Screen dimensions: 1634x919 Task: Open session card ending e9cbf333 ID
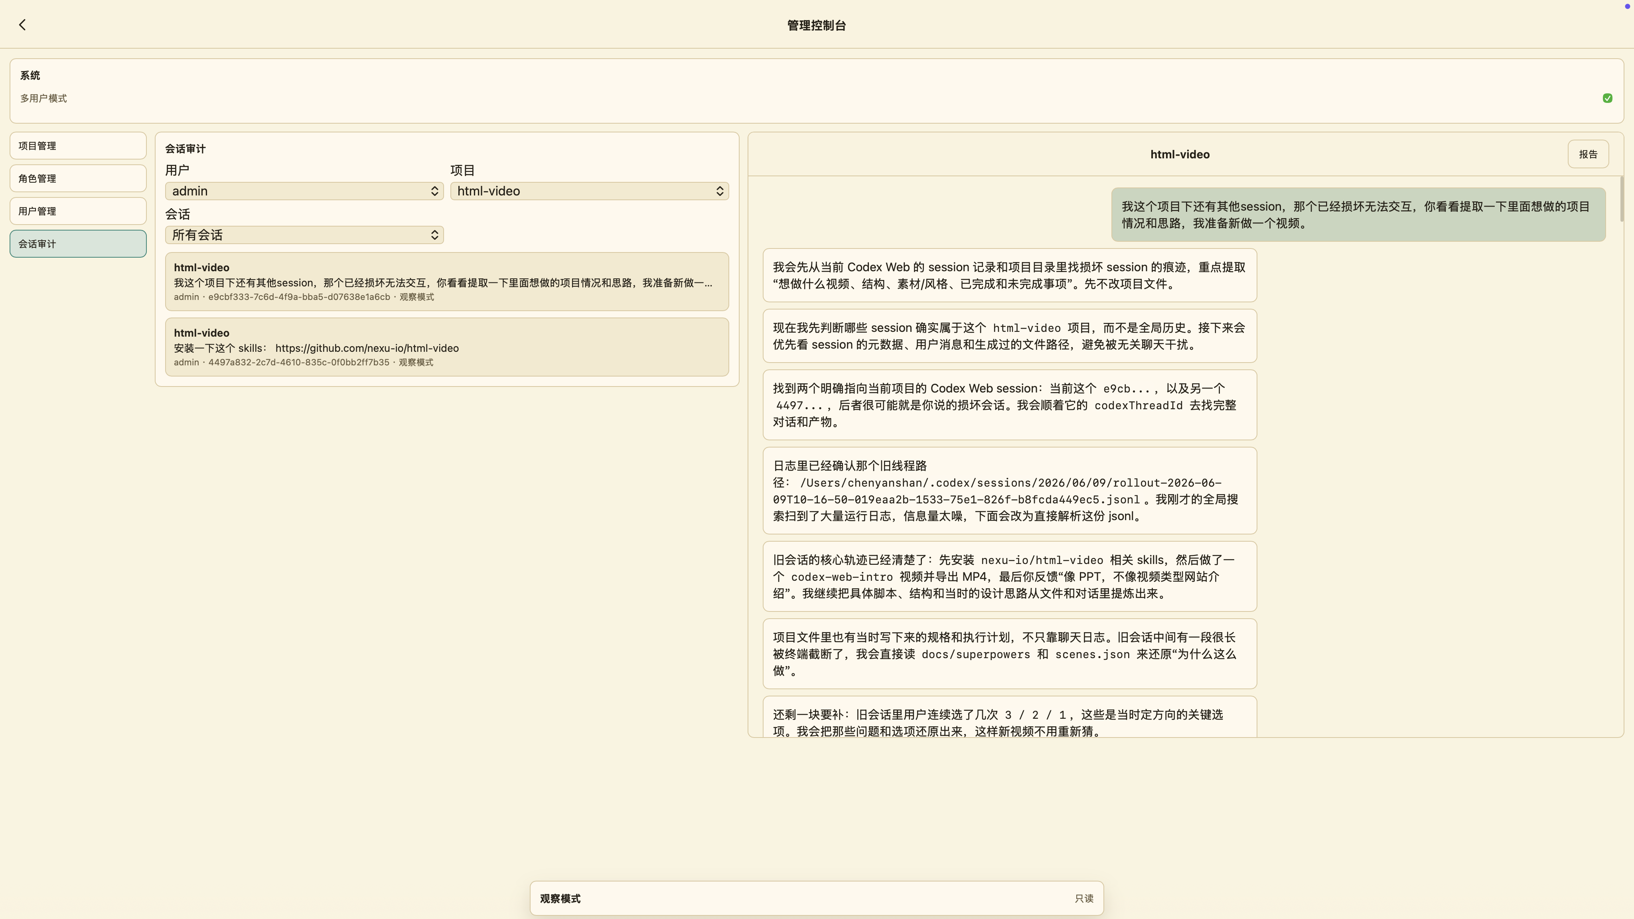point(447,282)
